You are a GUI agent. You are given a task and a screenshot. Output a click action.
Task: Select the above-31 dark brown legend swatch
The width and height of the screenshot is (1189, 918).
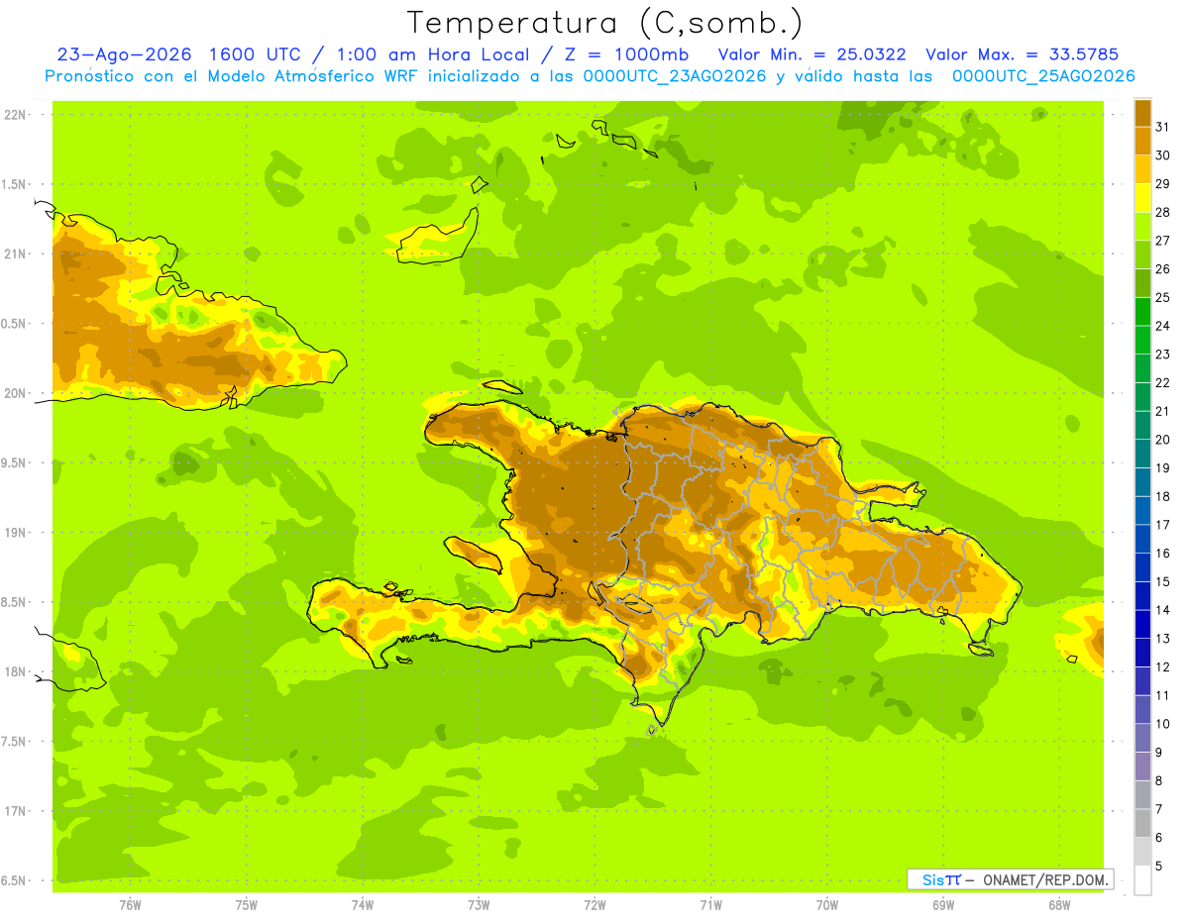pyautogui.click(x=1142, y=113)
